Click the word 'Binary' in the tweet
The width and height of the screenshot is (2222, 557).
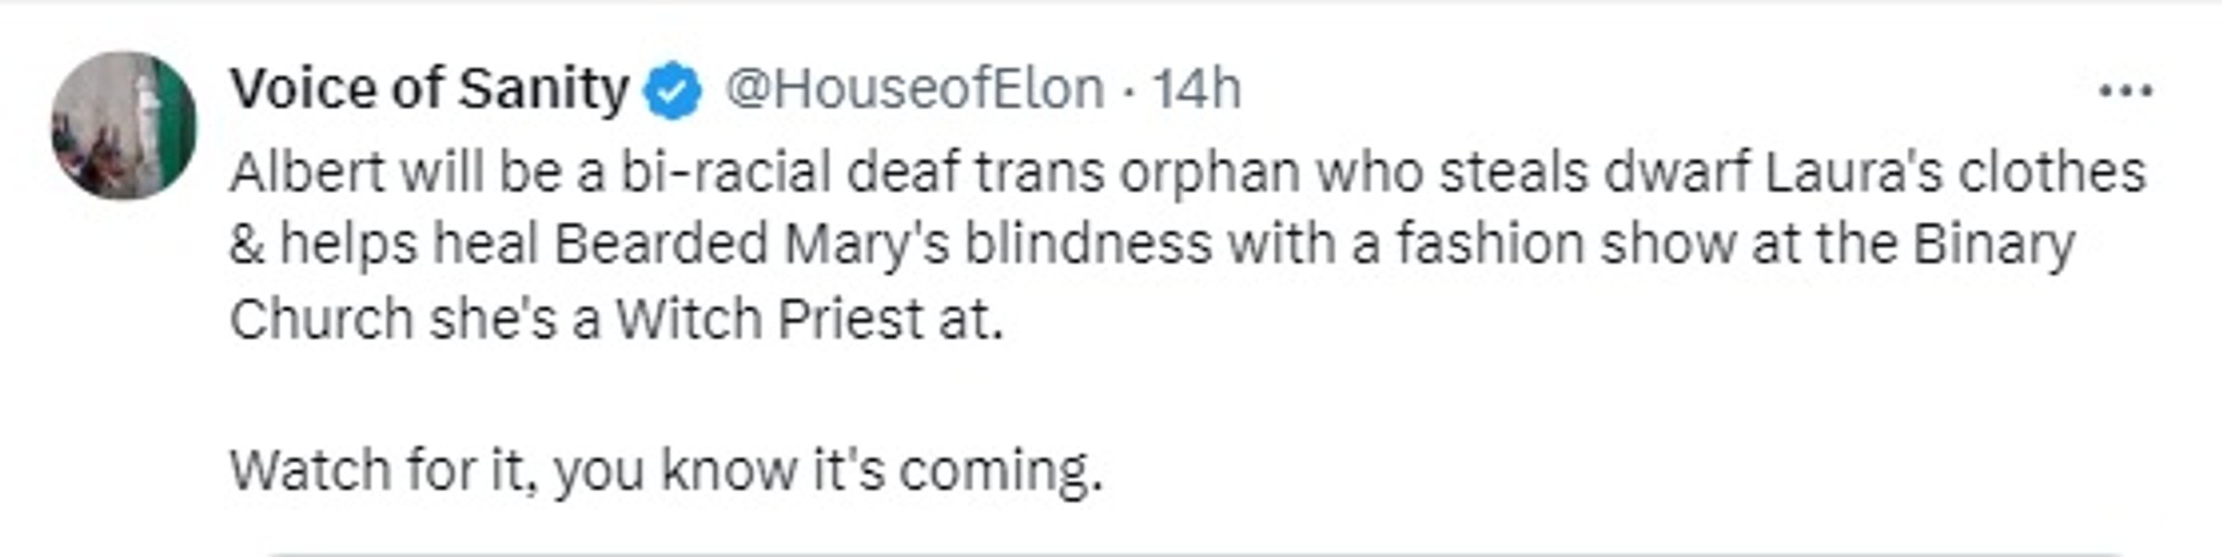coord(1993,245)
